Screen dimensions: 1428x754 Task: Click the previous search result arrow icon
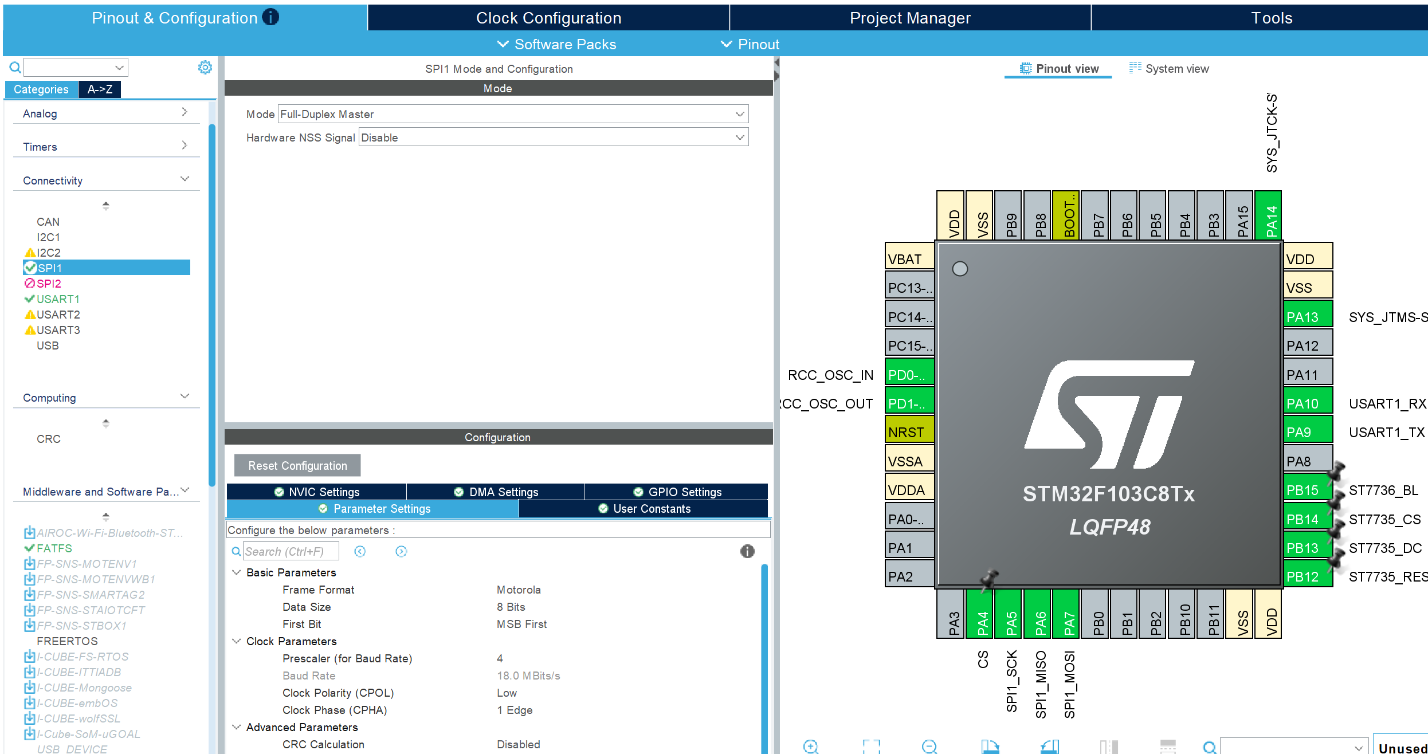[x=360, y=551]
